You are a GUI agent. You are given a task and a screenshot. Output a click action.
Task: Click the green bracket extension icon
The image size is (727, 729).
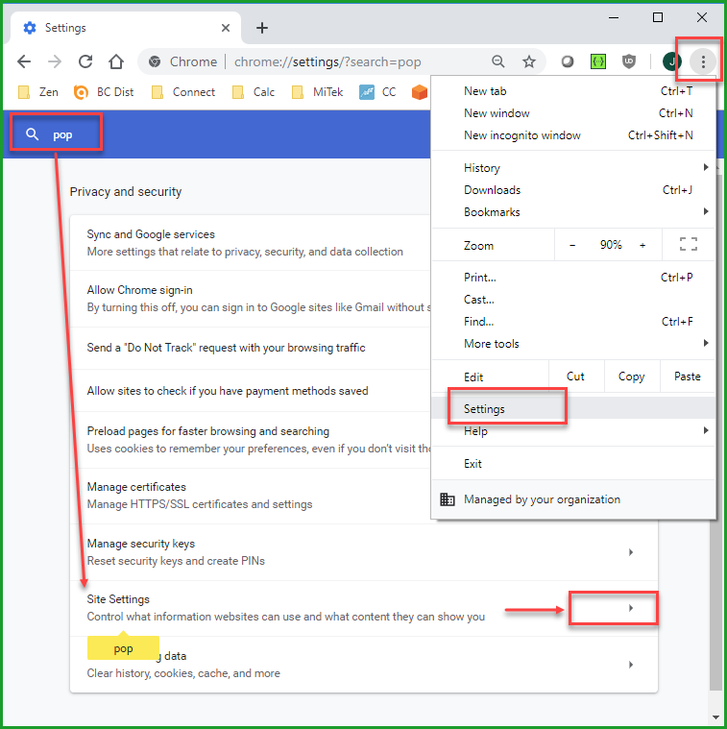coord(597,61)
